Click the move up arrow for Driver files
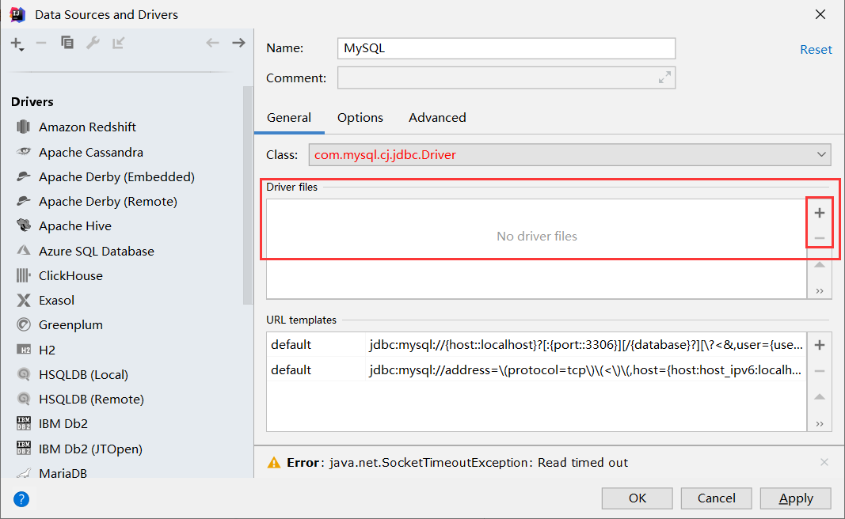 tap(820, 264)
